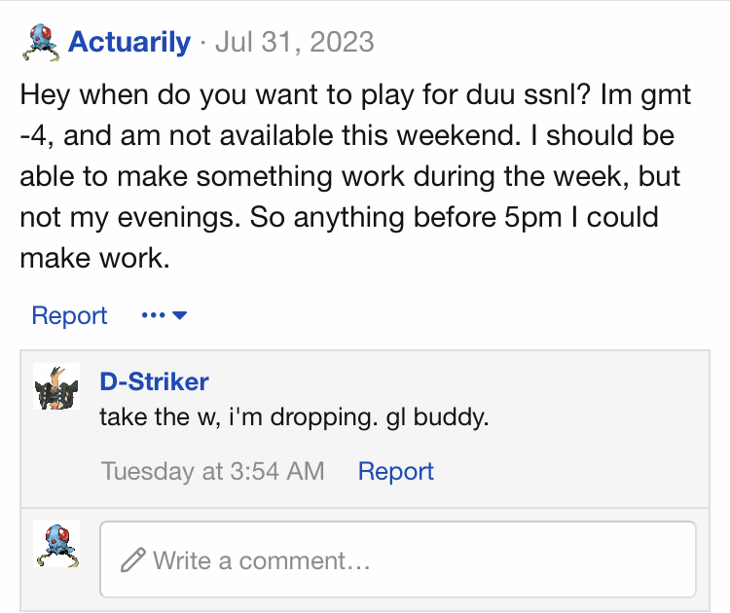Click the Tuesday at 3:54 AM timestamp
The image size is (730, 613).
[x=213, y=471]
